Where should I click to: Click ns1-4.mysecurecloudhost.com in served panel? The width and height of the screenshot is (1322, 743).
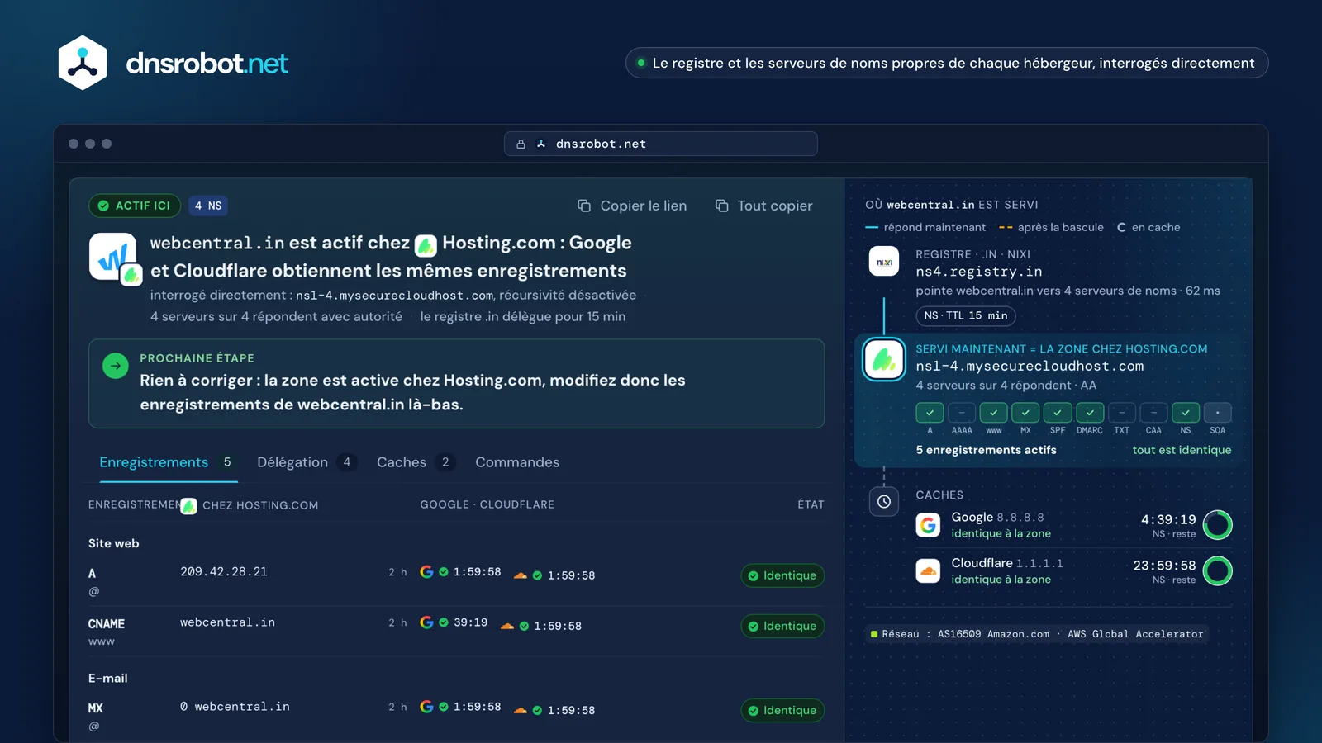[1030, 366]
